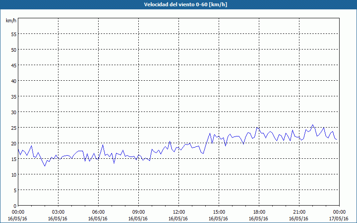
Task: Click the '03:00' time axis label
Action: (58, 212)
